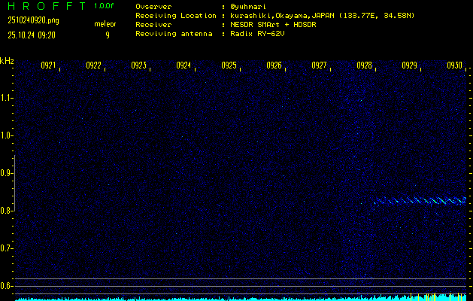Click the 0926 time marker
The image size is (473, 301).
pos(274,65)
